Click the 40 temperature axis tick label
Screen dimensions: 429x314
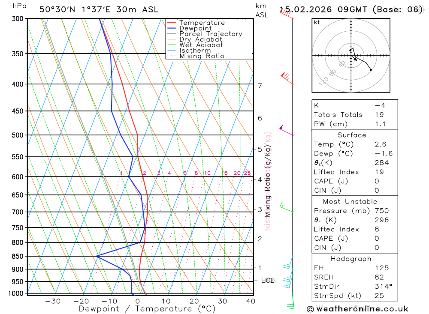pyautogui.click(x=251, y=301)
